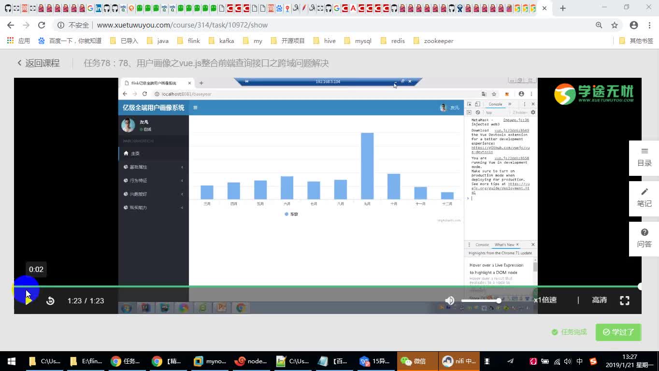Click the 中 input language indicator
Viewport: 659px width, 371px height.
pyautogui.click(x=580, y=361)
